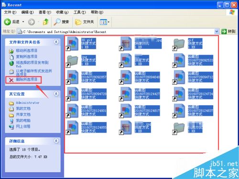The height and width of the screenshot is (179, 239).
Task: Select the 3D.gif shortcut icon
Action: point(73,44)
